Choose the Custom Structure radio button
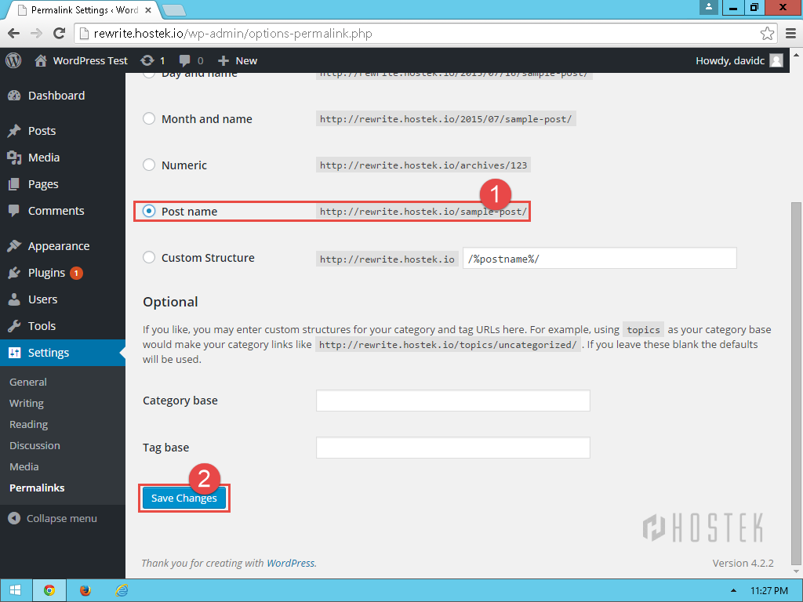Image resolution: width=803 pixels, height=602 pixels. [x=149, y=258]
